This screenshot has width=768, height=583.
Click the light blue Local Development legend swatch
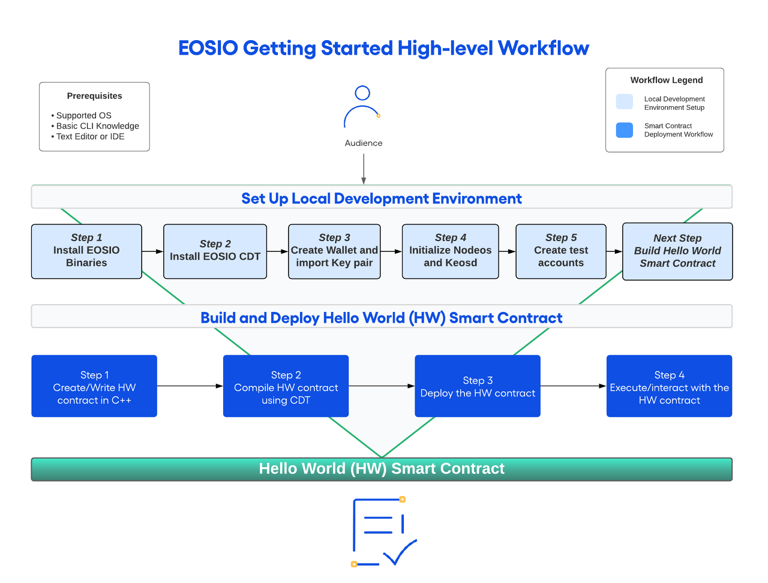625,101
